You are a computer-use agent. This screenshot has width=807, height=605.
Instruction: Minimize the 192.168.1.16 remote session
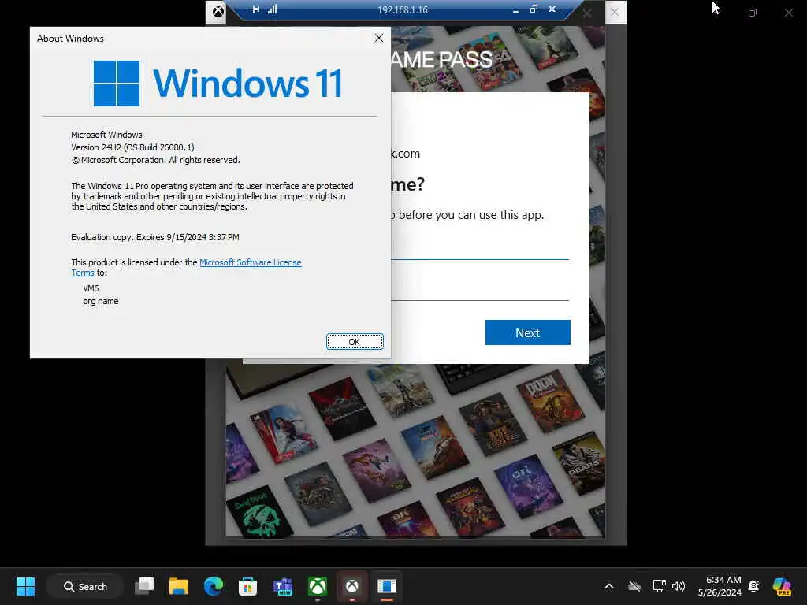(x=515, y=9)
